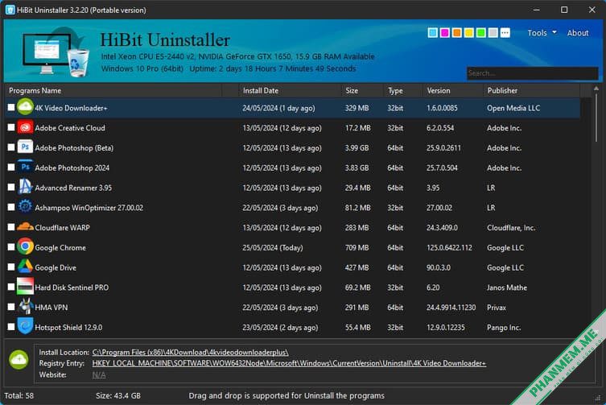Select the Cloudflare WARP program name
This screenshot has height=405, width=606.
(x=62, y=227)
